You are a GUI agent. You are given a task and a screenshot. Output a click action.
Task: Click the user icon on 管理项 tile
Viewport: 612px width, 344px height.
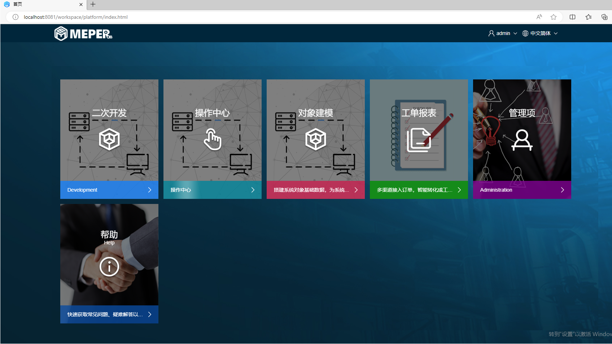tap(522, 140)
